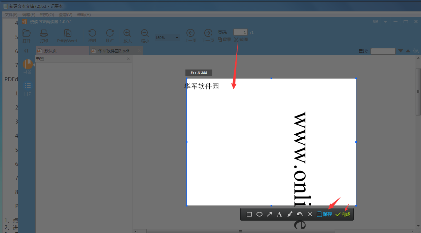This screenshot has width=421, height=233.
Task: Open Notepad 编辑(E) menu
Action: 29,15
